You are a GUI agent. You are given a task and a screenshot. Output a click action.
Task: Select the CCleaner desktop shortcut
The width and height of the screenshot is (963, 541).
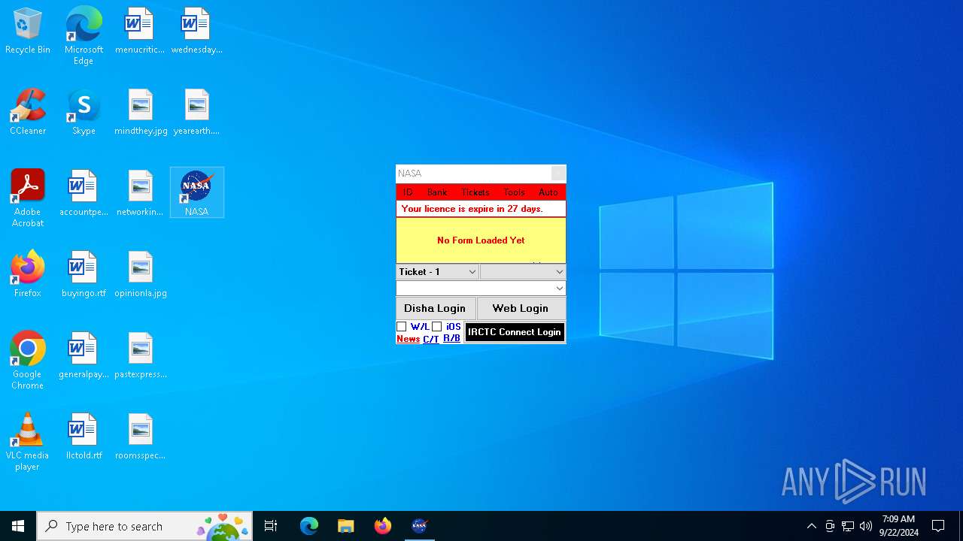pyautogui.click(x=28, y=112)
